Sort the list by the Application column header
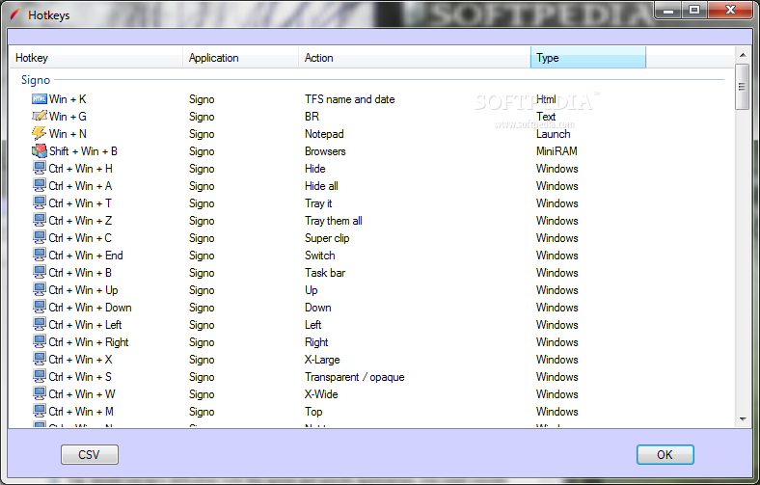This screenshot has height=485, width=760. click(240, 58)
